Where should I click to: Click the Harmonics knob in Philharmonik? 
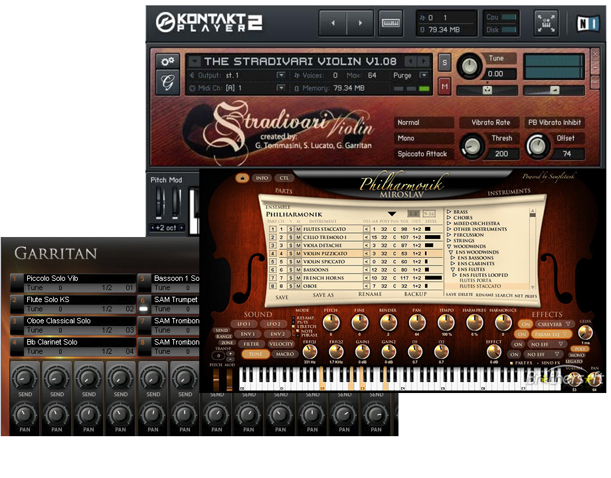(503, 323)
